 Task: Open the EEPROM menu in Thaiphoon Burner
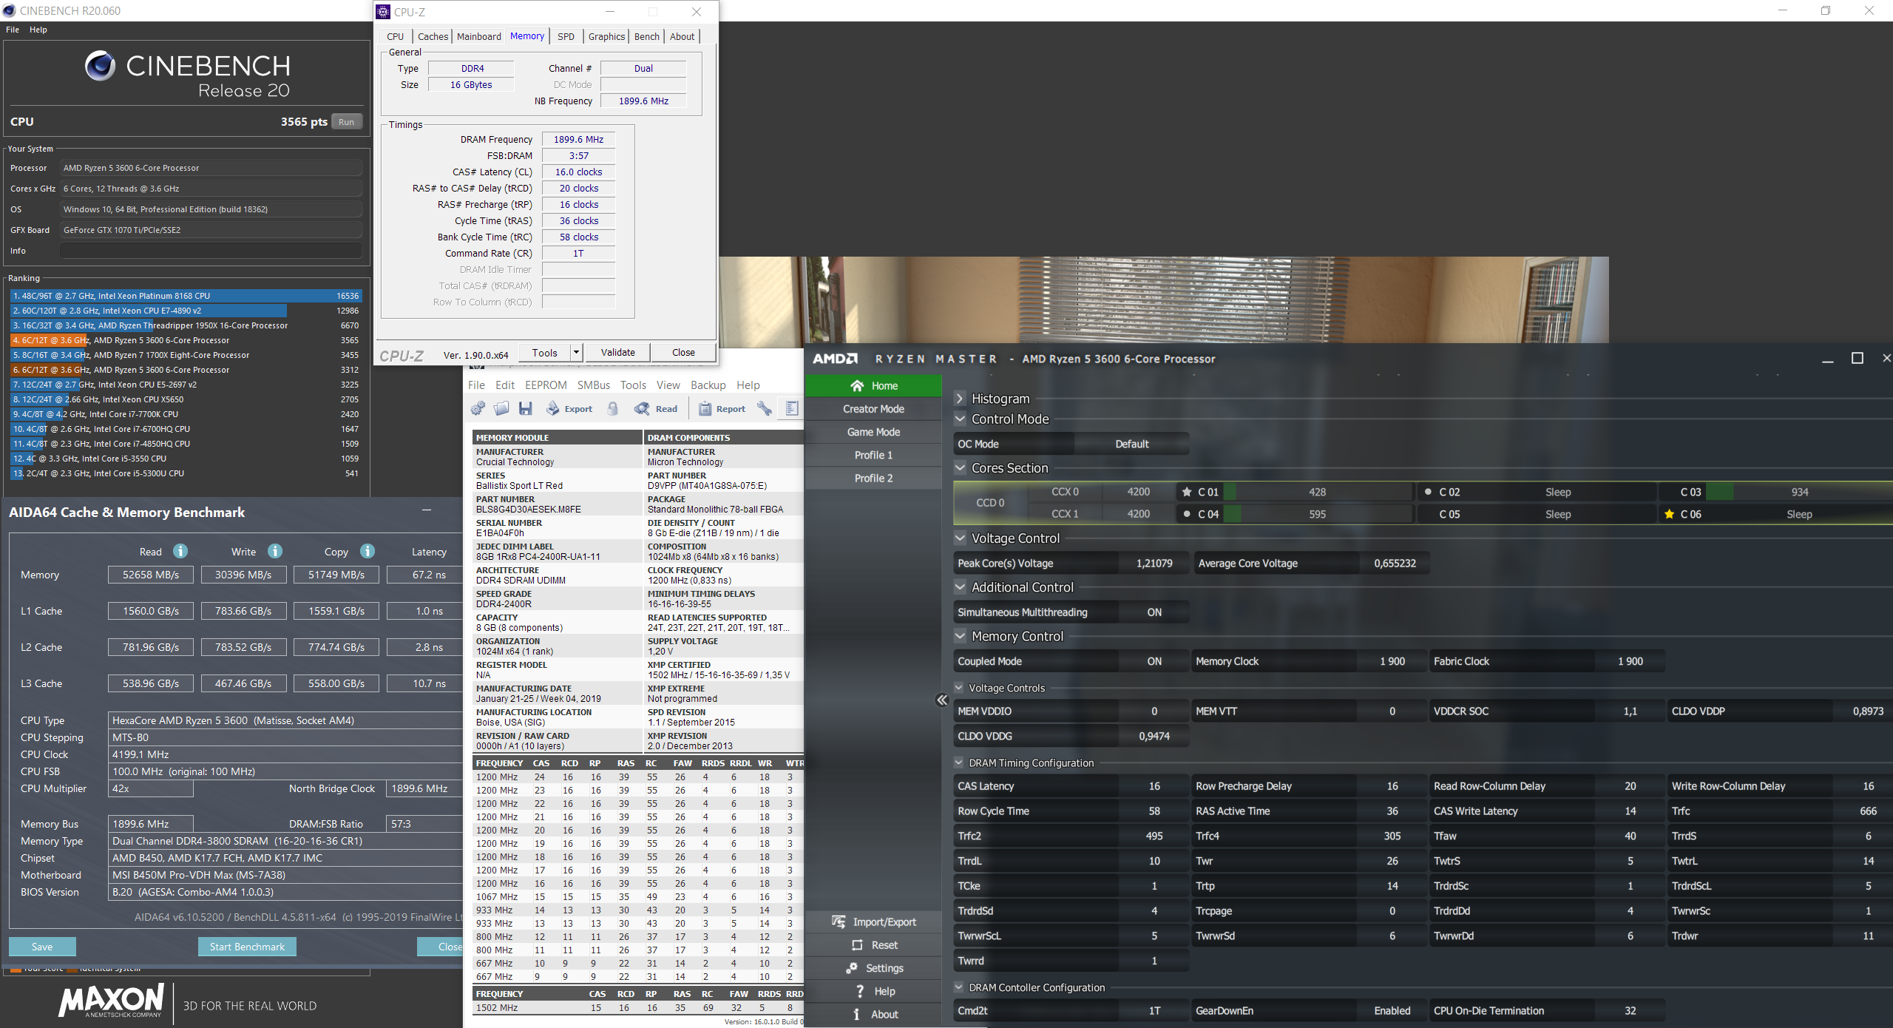(x=546, y=385)
